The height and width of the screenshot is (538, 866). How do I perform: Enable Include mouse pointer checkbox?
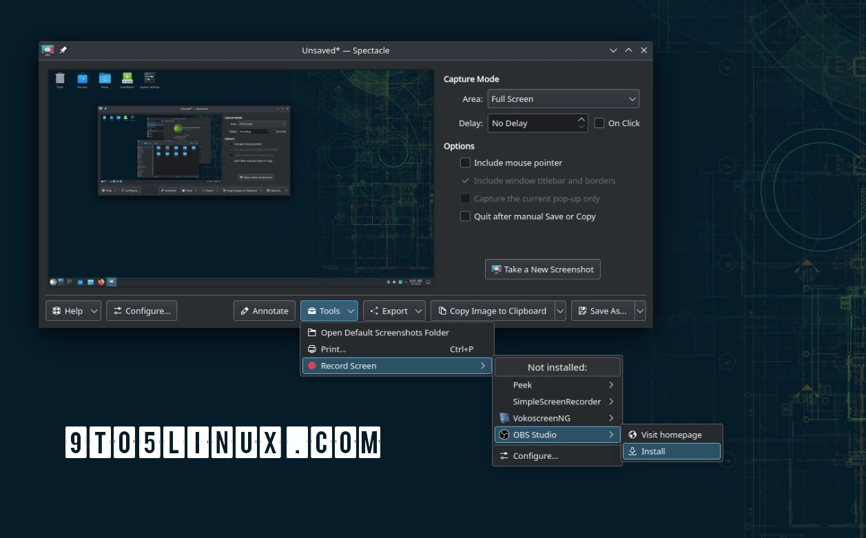(x=465, y=163)
